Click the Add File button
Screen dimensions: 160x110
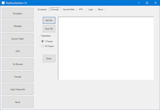(49, 20)
